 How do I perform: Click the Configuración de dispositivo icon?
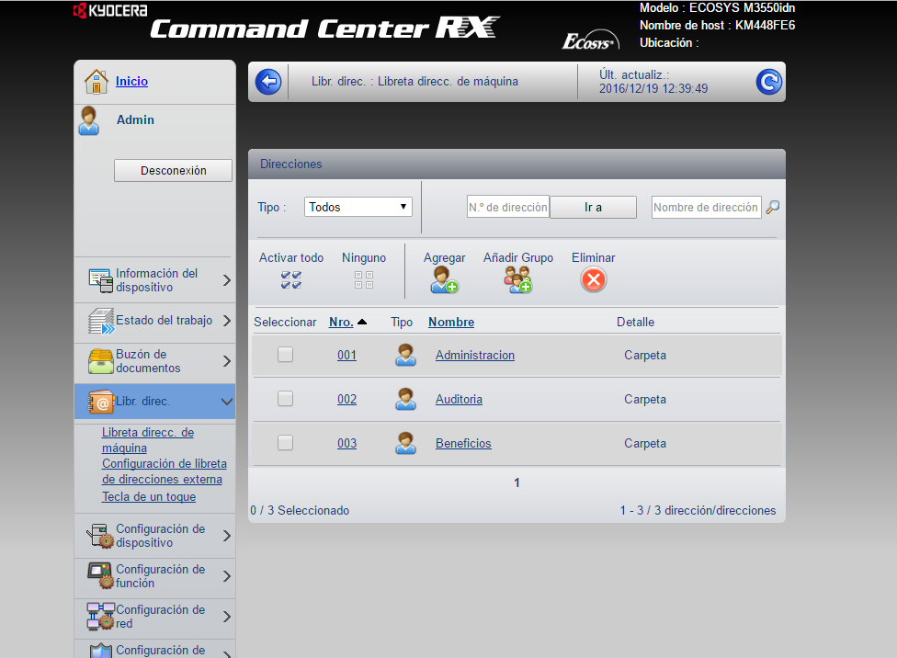pos(101,536)
